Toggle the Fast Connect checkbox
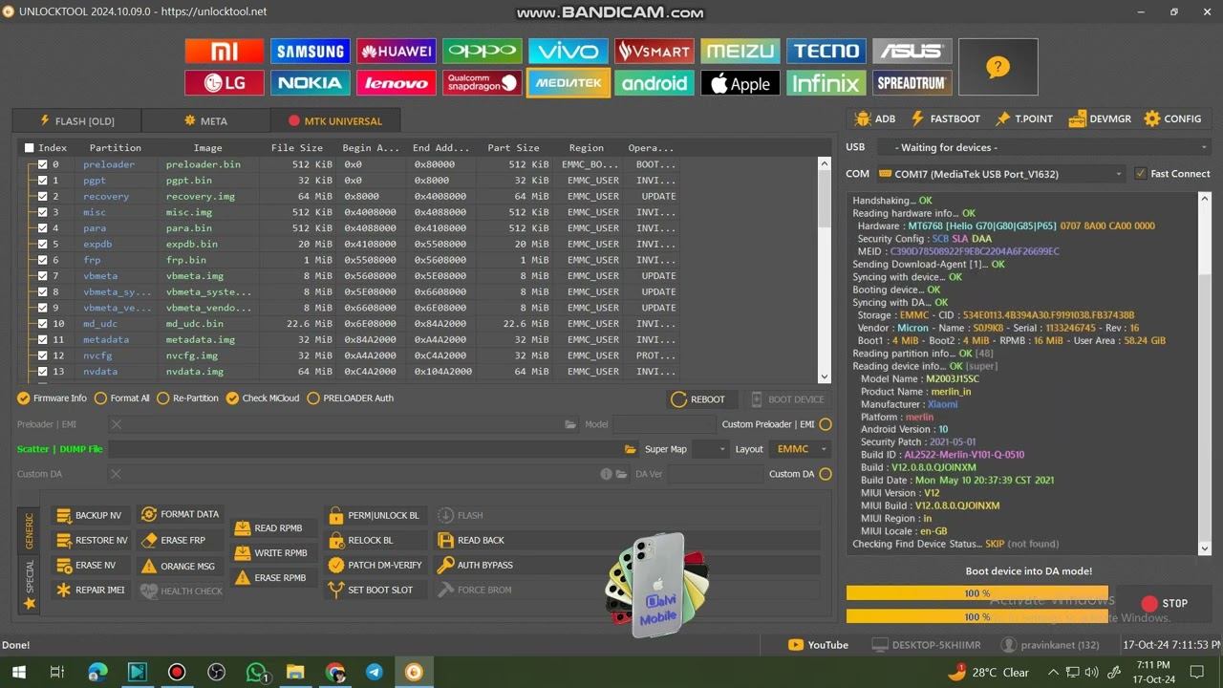The width and height of the screenshot is (1223, 688). pyautogui.click(x=1141, y=174)
